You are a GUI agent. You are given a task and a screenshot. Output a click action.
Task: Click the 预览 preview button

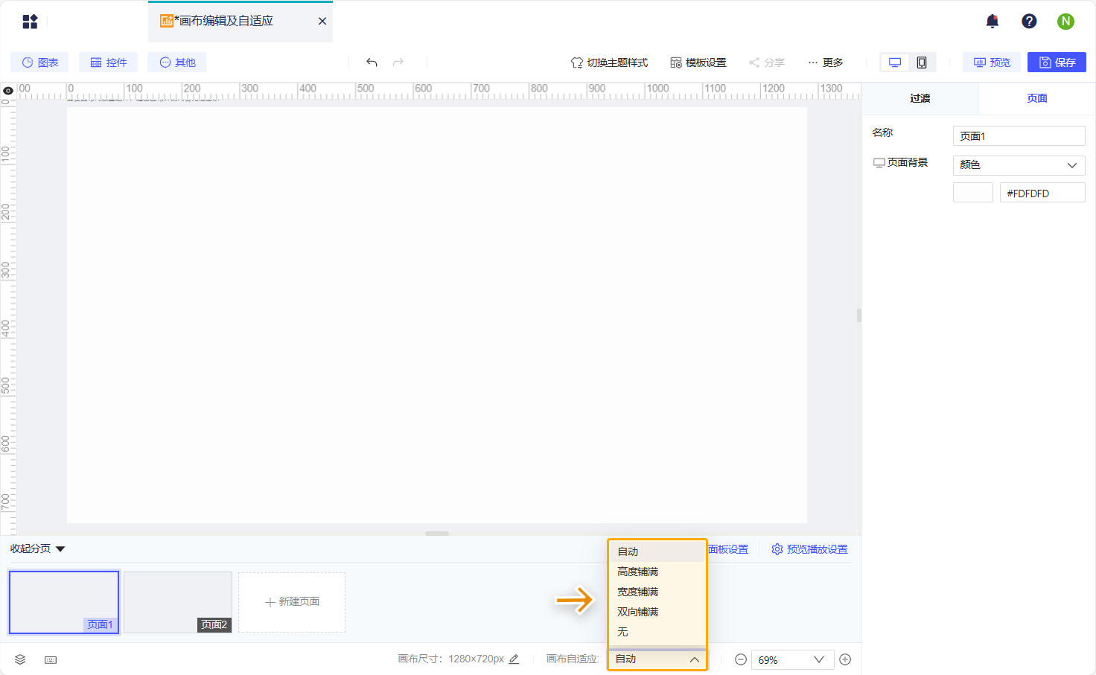[x=992, y=63]
